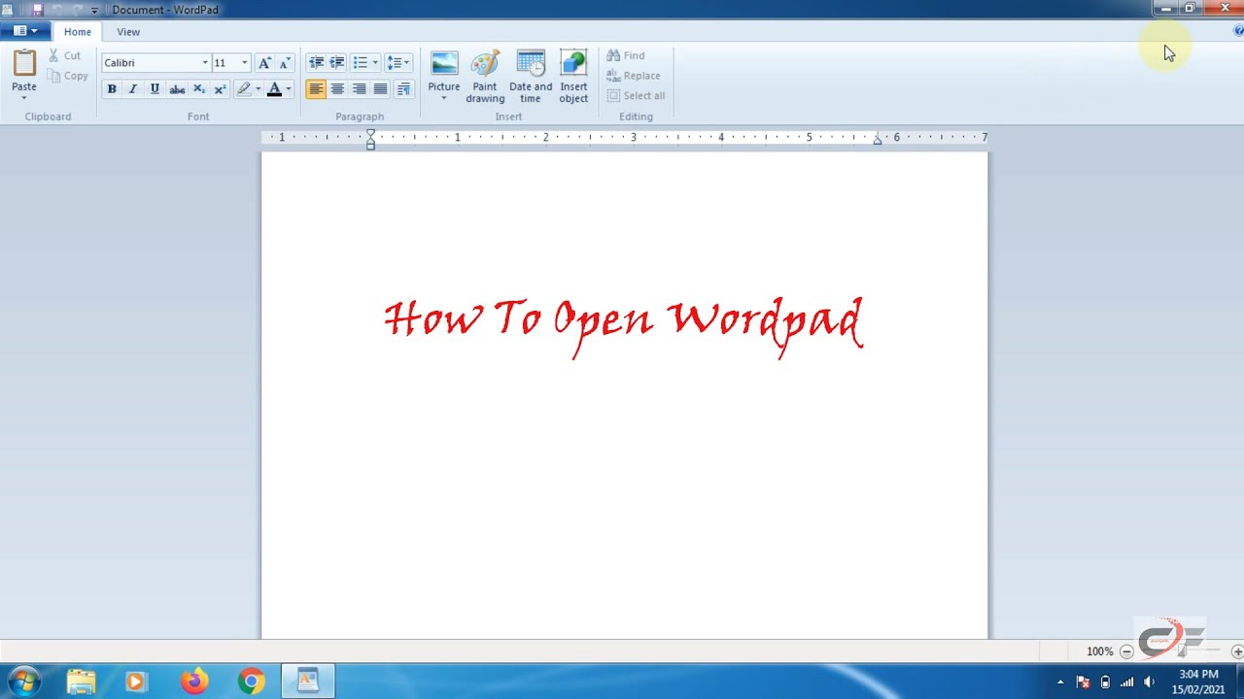Open the Windows Start button

[23, 682]
